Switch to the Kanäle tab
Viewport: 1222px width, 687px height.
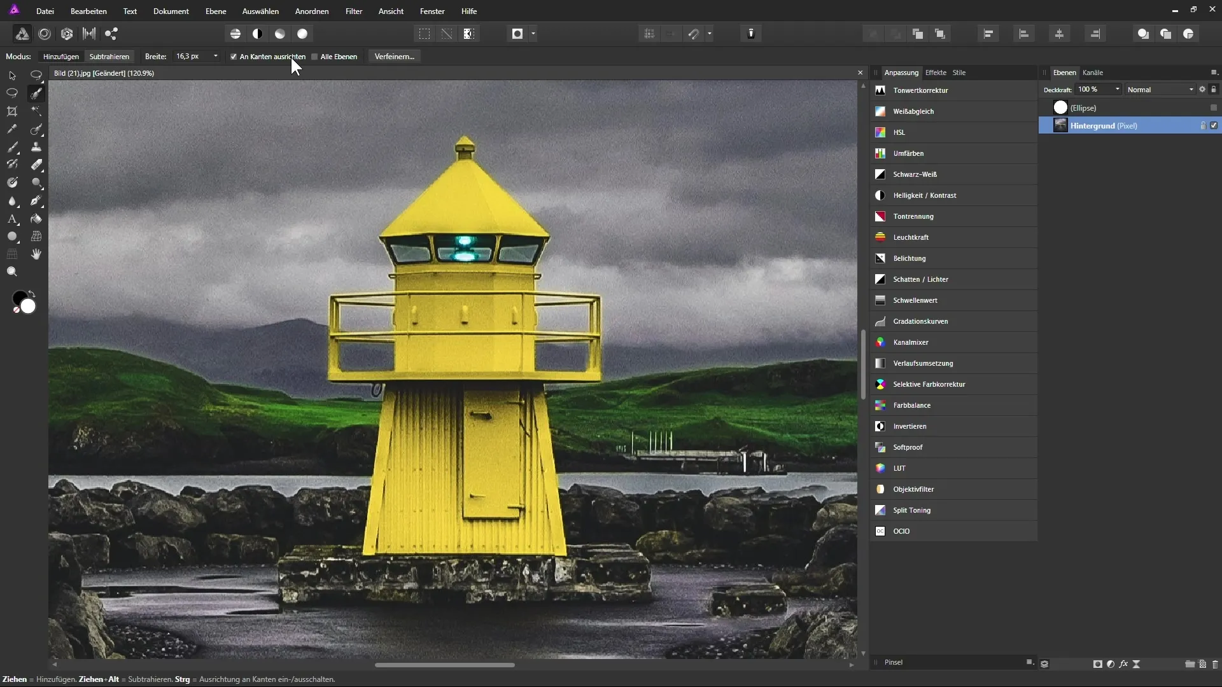click(x=1093, y=73)
